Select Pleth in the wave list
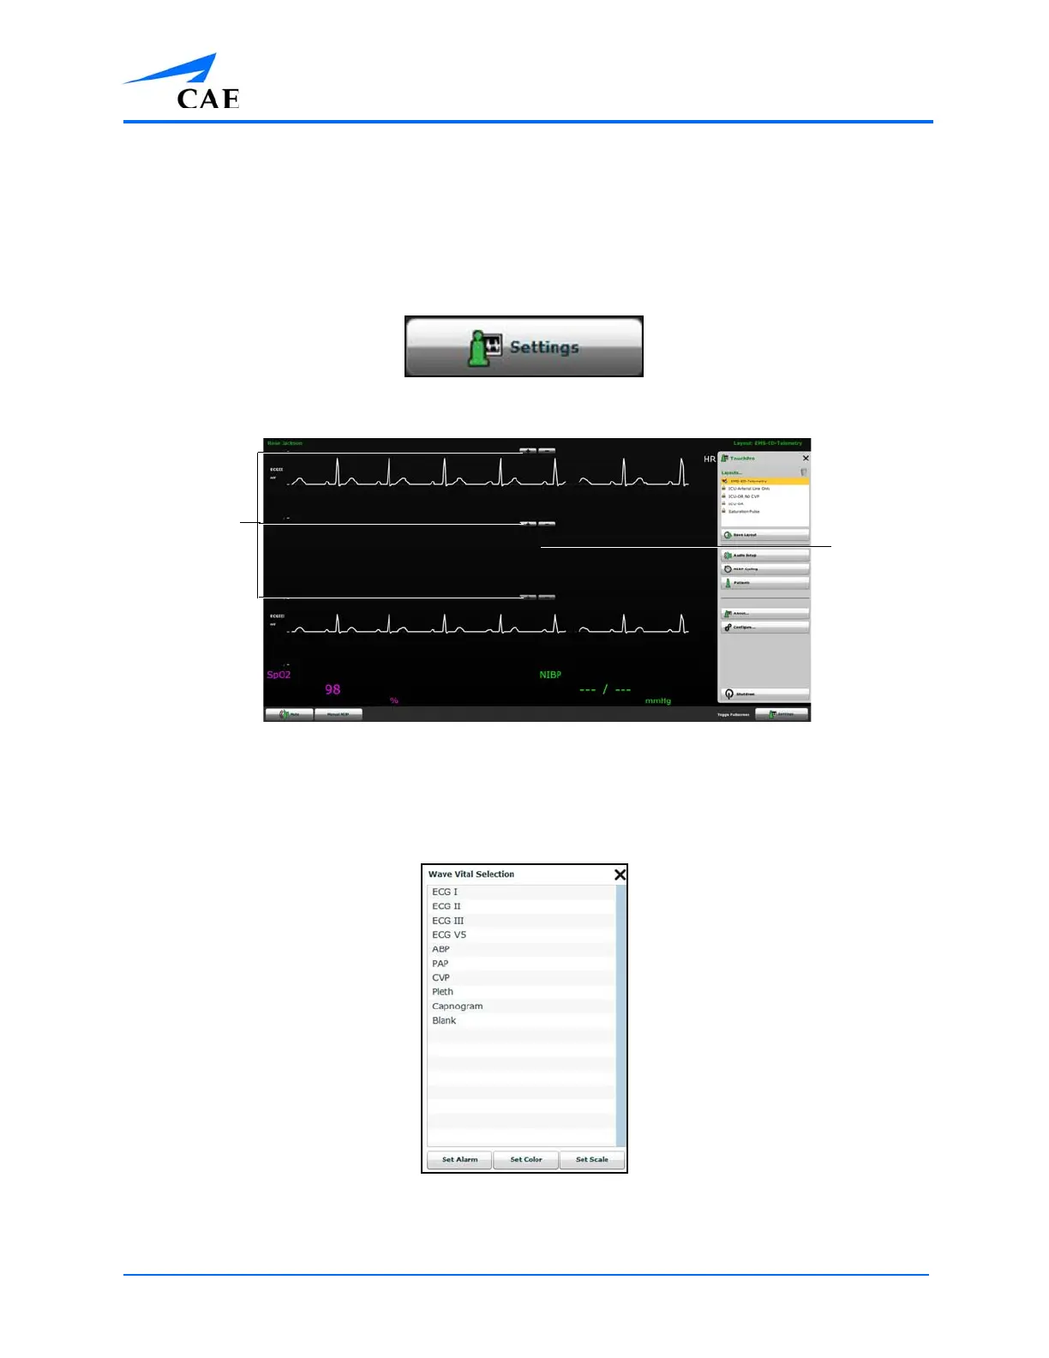Image resolution: width=1049 pixels, height=1358 pixels. pyautogui.click(x=521, y=992)
